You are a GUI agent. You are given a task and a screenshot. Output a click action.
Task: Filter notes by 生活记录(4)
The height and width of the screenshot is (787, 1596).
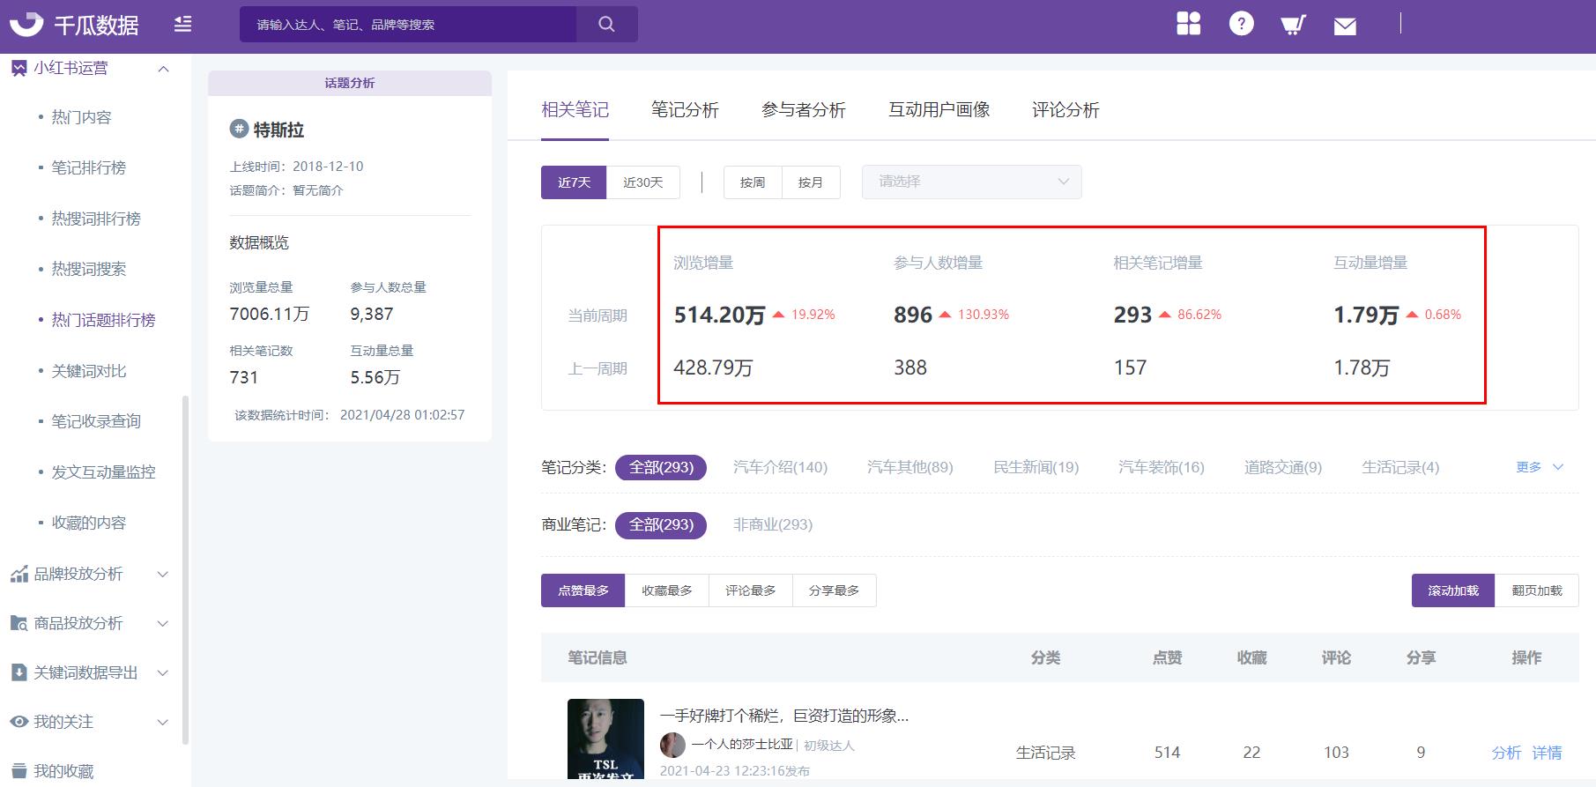click(x=1400, y=467)
